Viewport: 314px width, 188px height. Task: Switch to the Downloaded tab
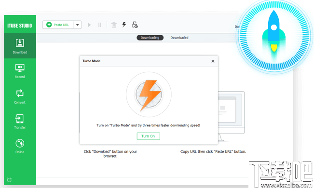pos(179,38)
